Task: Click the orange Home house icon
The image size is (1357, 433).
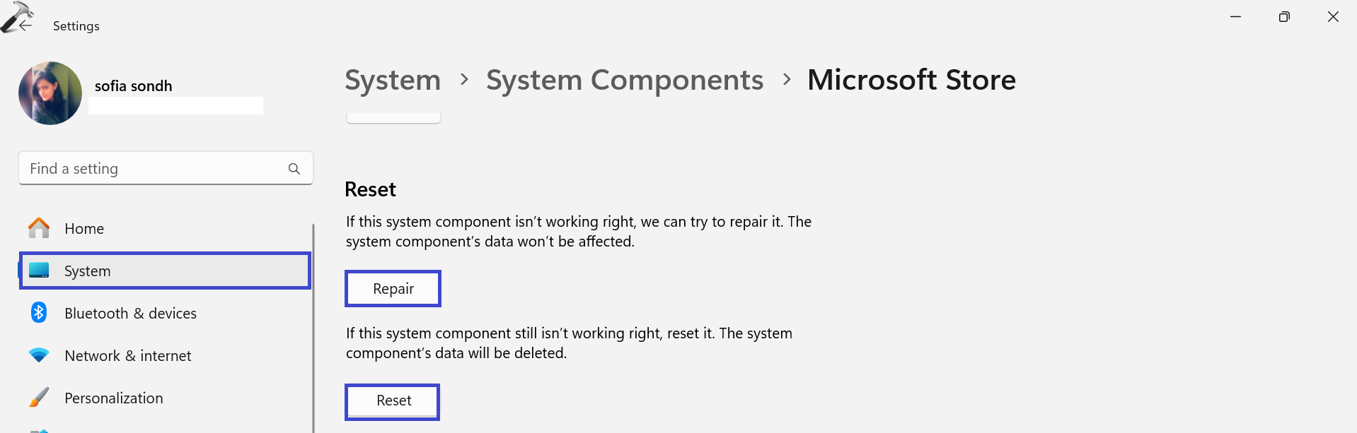Action: coord(39,228)
